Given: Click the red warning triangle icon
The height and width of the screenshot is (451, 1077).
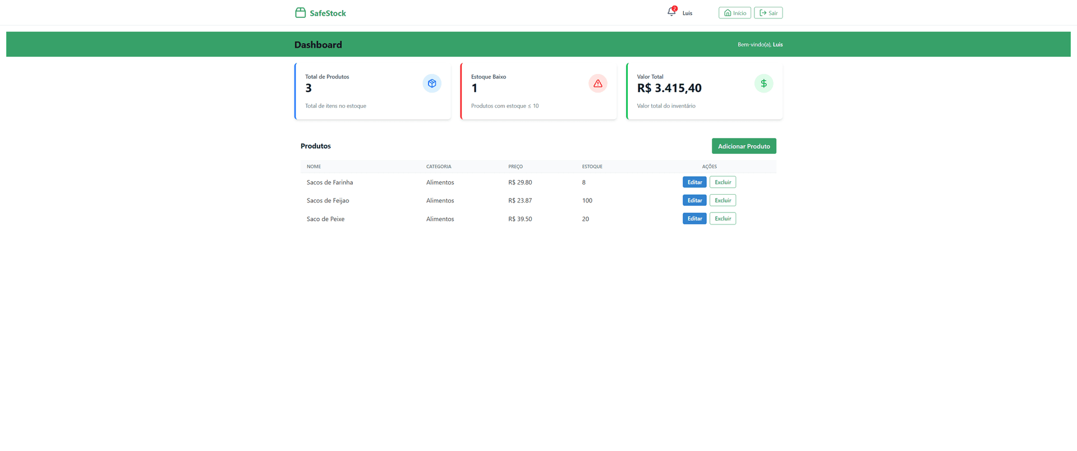Looking at the screenshot, I should pyautogui.click(x=598, y=84).
